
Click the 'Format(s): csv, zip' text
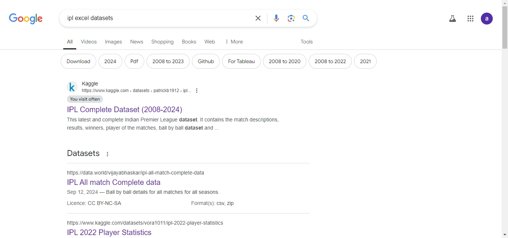(x=212, y=203)
